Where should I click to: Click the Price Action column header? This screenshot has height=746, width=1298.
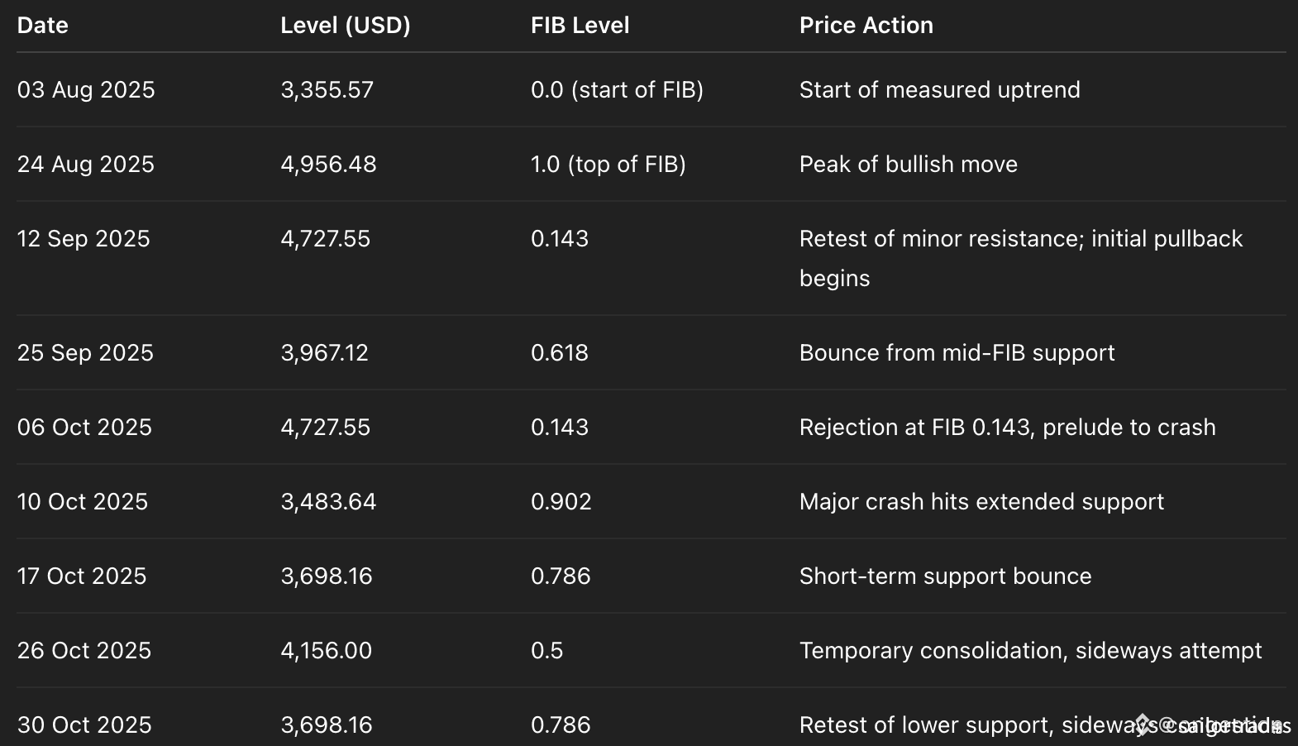click(x=866, y=26)
